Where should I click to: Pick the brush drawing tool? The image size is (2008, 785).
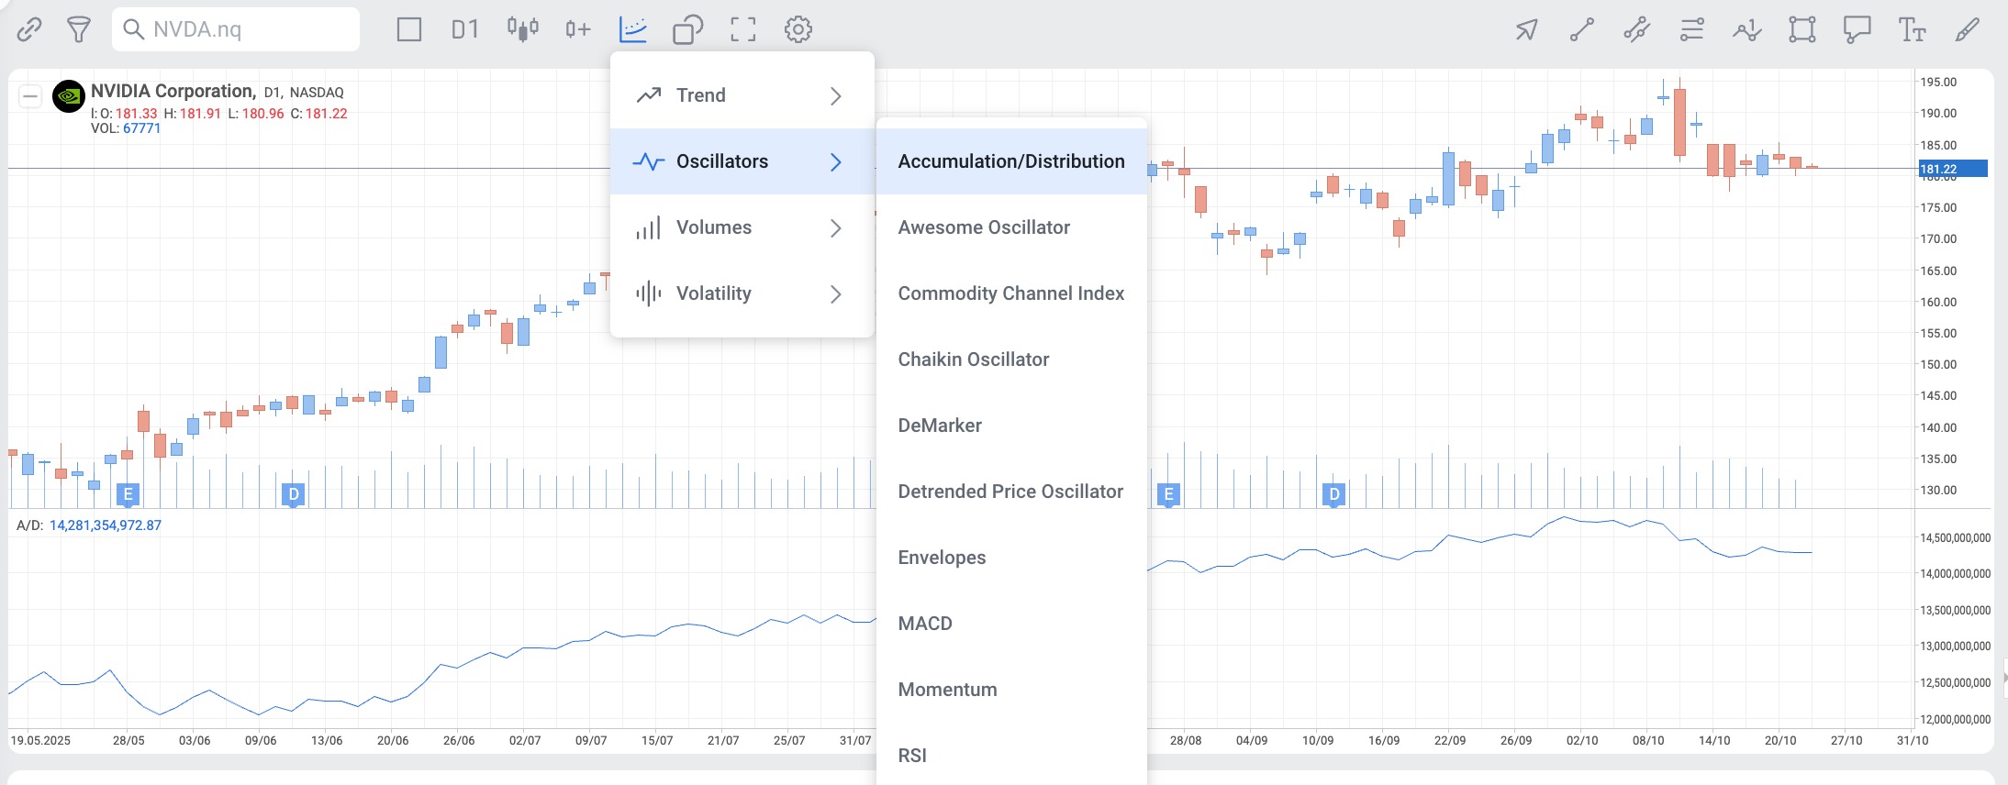point(1967,29)
